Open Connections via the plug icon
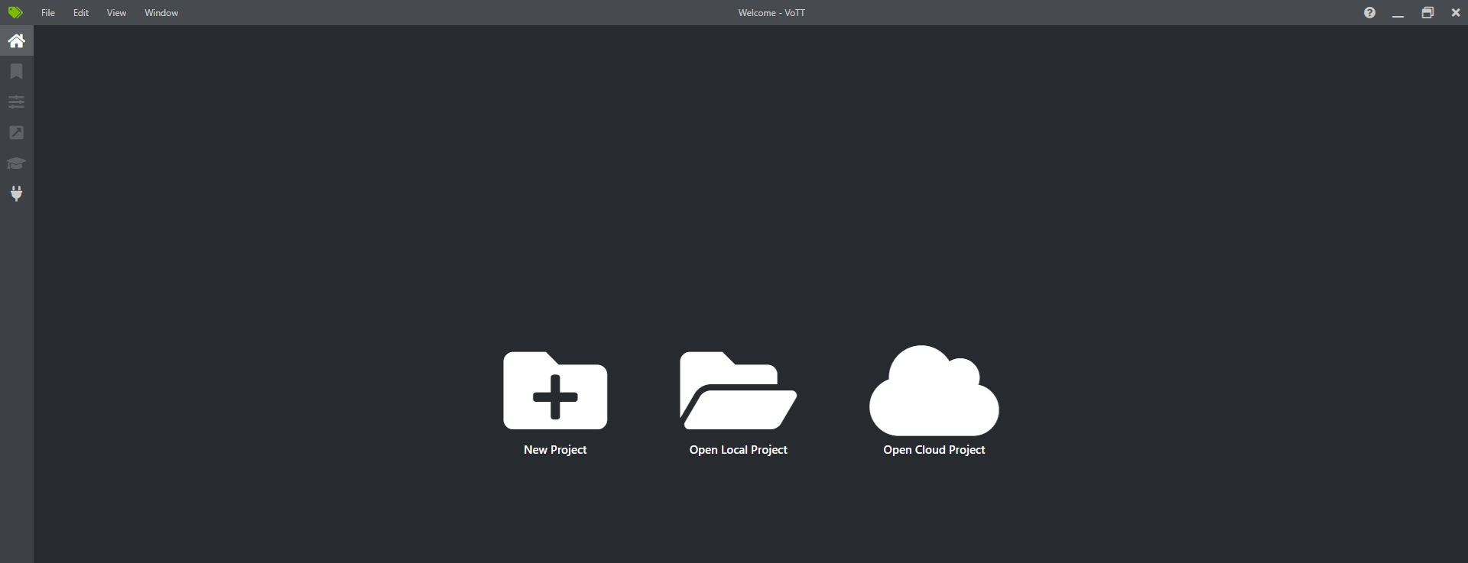 coord(16,193)
